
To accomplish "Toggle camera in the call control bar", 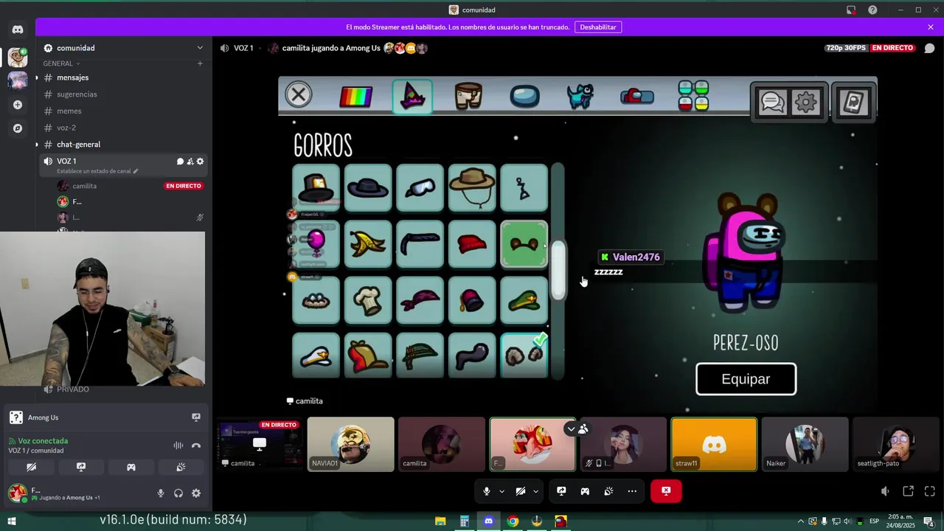I will coord(520,491).
